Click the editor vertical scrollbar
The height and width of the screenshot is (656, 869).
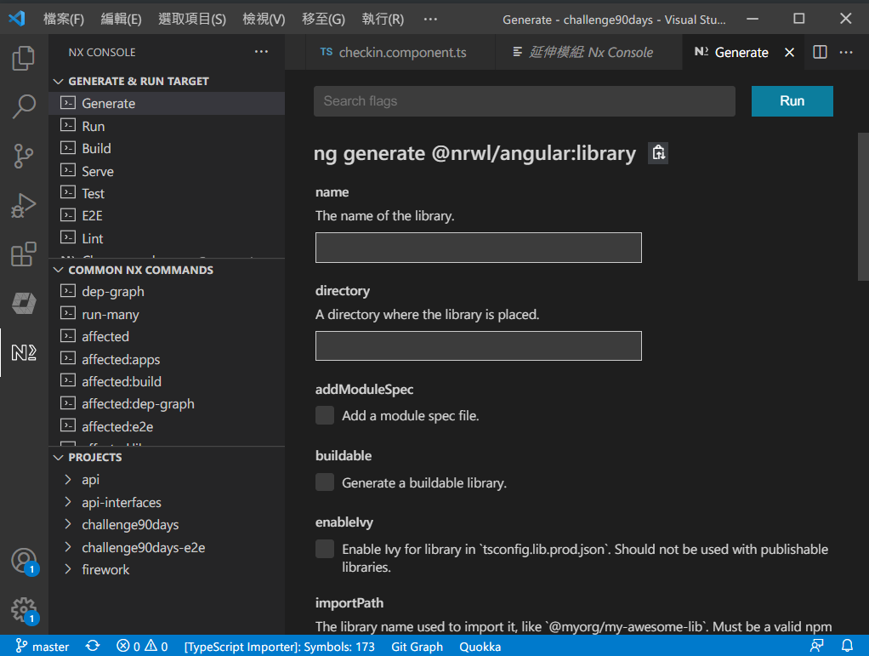pyautogui.click(x=863, y=206)
